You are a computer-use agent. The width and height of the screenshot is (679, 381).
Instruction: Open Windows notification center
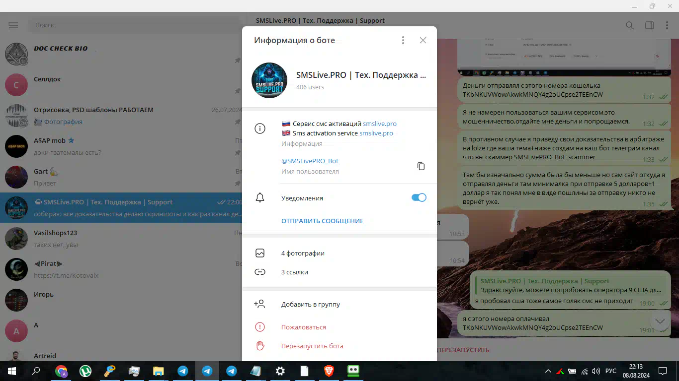click(663, 371)
